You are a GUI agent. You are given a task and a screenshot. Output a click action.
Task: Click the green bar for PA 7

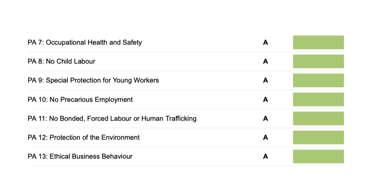point(319,42)
